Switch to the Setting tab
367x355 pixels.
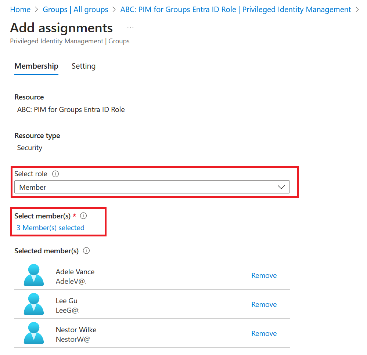83,66
